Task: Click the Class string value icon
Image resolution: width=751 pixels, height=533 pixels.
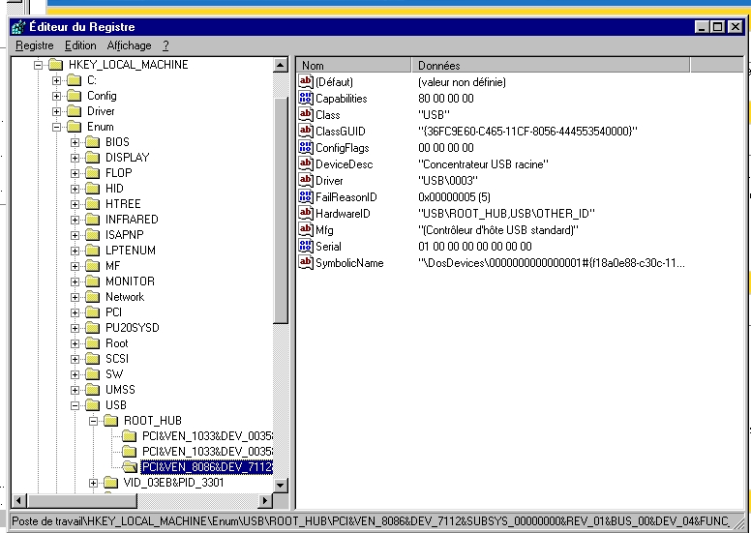Action: click(x=306, y=114)
